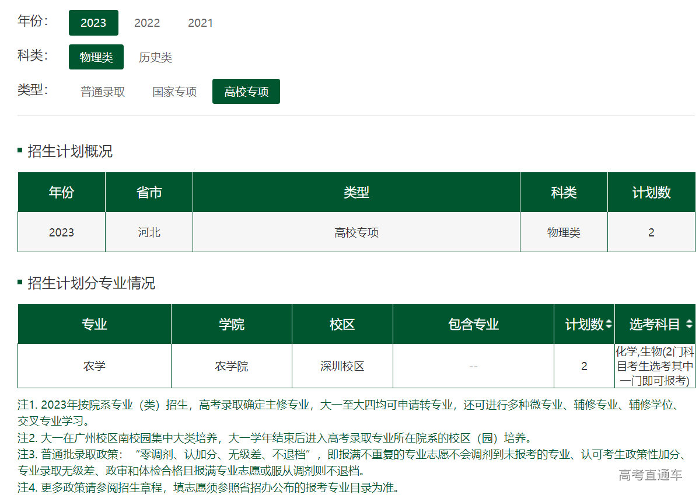Viewport: 699px width, 498px height.
Task: Click the 深圳校区 campus cell
Action: [x=342, y=366]
